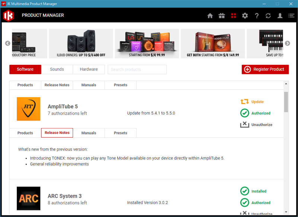The width and height of the screenshot is (298, 217).
Task: Click the AmpliTube 5 Update link
Action: [x=257, y=102]
